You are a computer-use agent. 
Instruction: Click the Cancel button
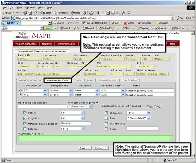100,148
